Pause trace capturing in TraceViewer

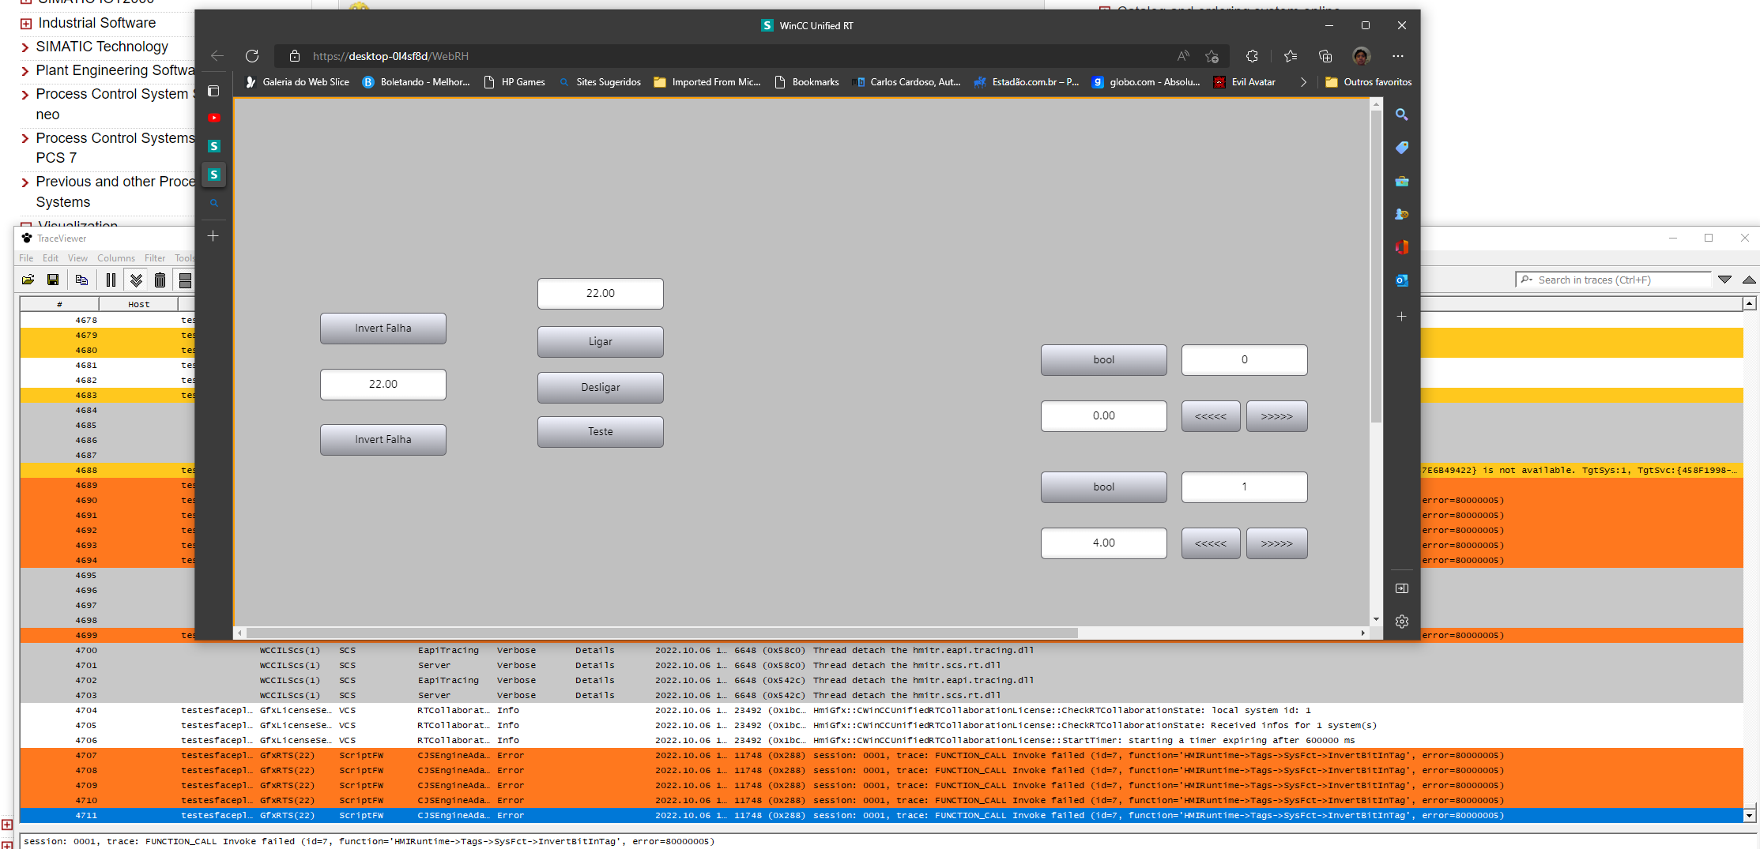coord(111,280)
